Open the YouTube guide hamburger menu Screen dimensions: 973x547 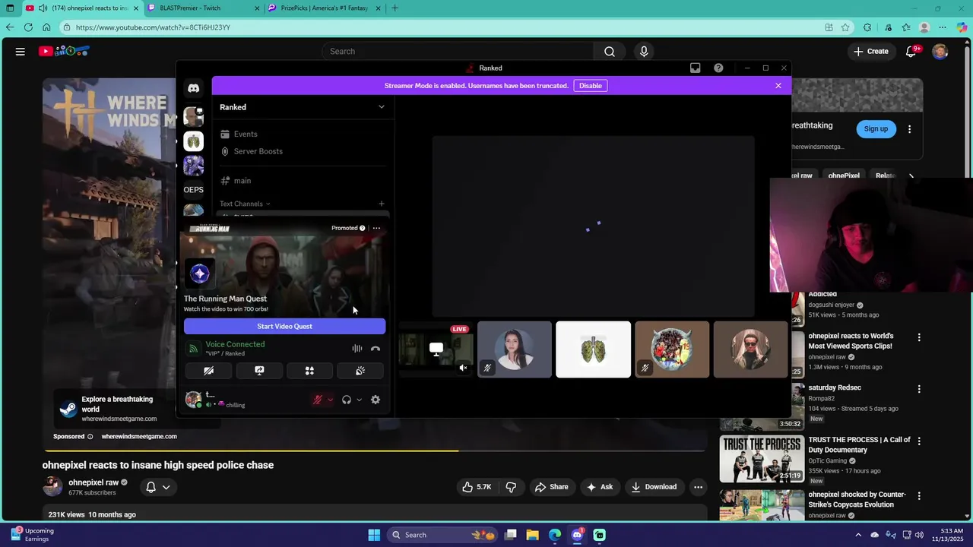point(21,52)
